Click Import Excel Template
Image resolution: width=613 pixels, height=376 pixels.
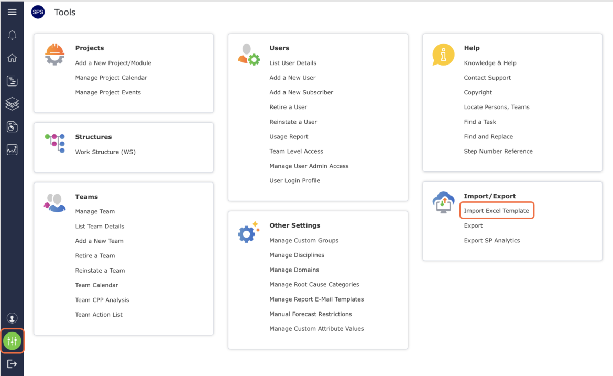497,210
